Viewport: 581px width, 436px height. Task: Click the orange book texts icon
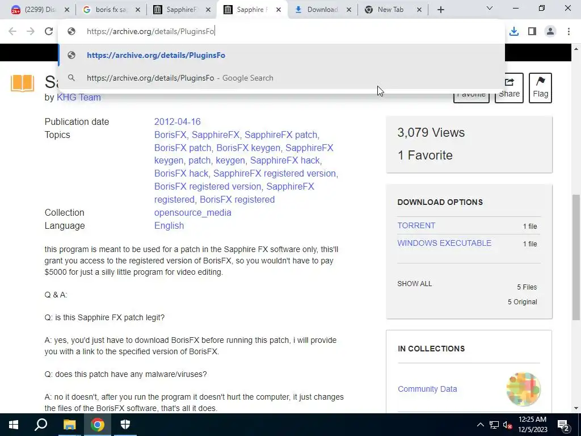22,83
